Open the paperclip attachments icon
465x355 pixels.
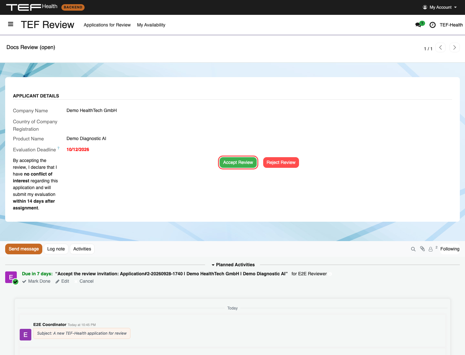coord(422,249)
